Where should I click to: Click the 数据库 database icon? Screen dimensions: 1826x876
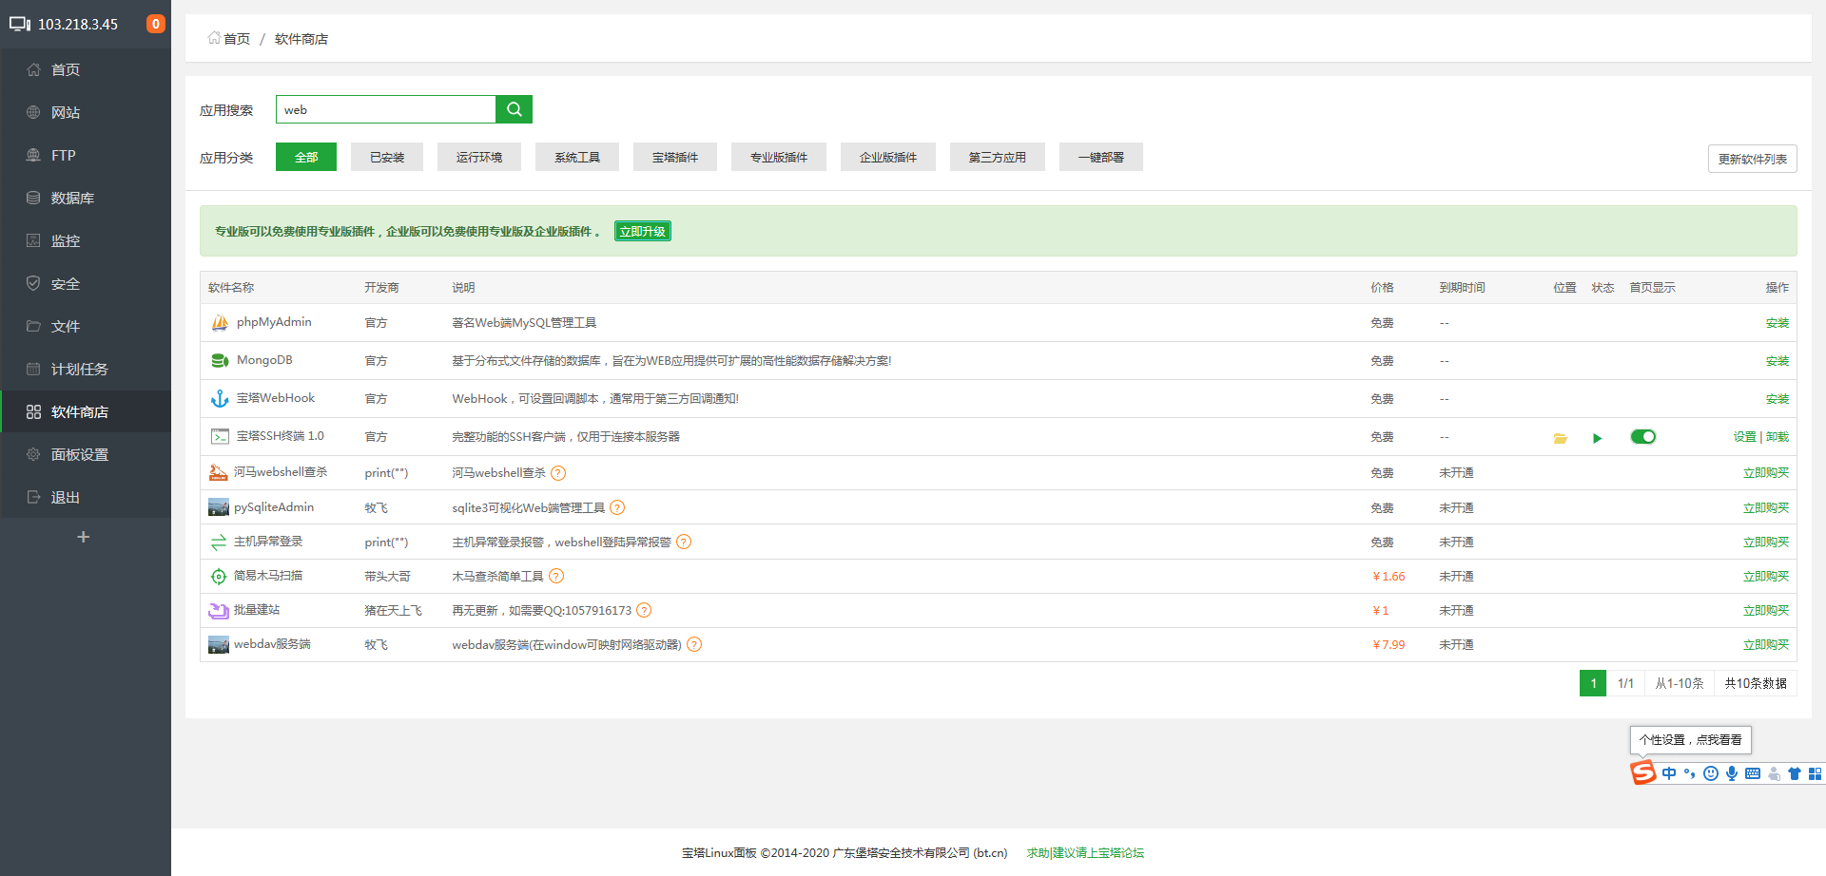point(33,198)
